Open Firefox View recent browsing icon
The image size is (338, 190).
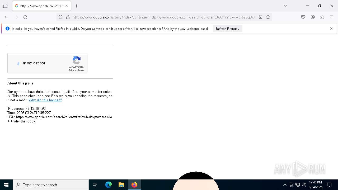coord(5,6)
